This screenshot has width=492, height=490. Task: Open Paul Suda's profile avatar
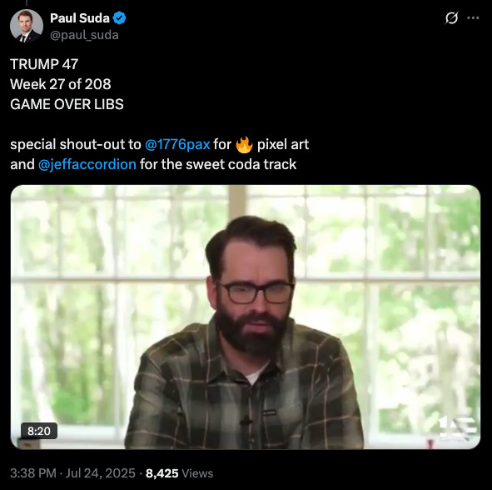pos(27,26)
